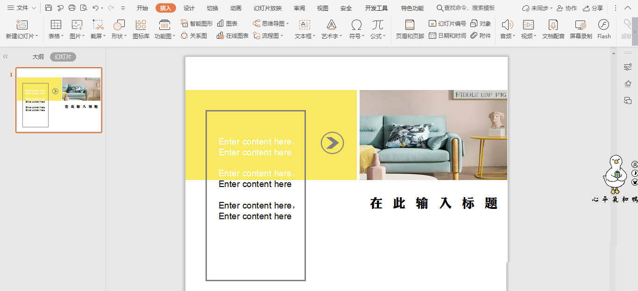The width and height of the screenshot is (638, 291).
Task: Insert smart graphic (智能图形)
Action: (197, 23)
